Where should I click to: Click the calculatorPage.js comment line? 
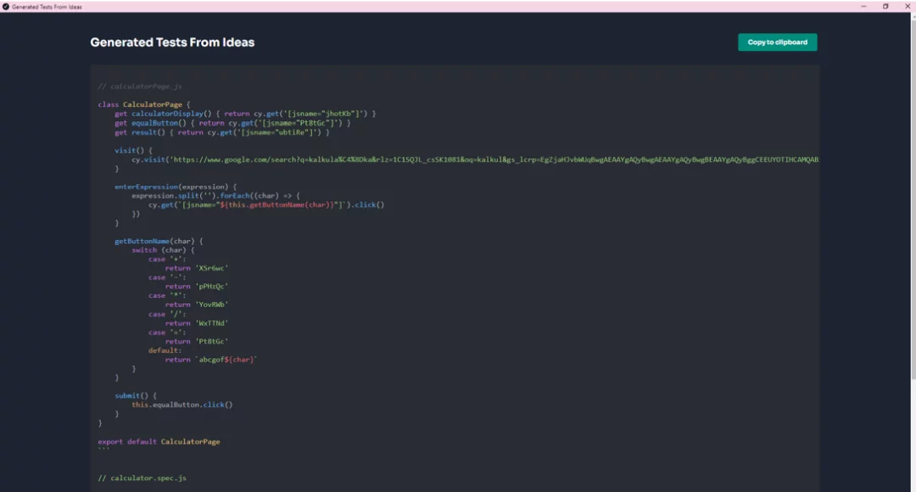pyautogui.click(x=140, y=87)
